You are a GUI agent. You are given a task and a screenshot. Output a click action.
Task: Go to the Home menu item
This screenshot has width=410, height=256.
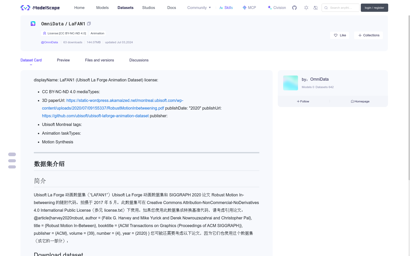tap(79, 8)
